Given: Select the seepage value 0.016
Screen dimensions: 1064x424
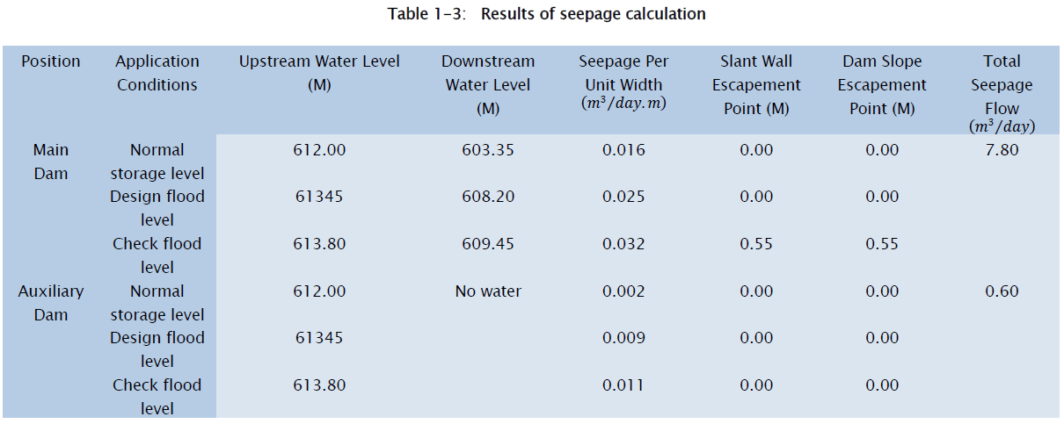Looking at the screenshot, I should point(623,150).
